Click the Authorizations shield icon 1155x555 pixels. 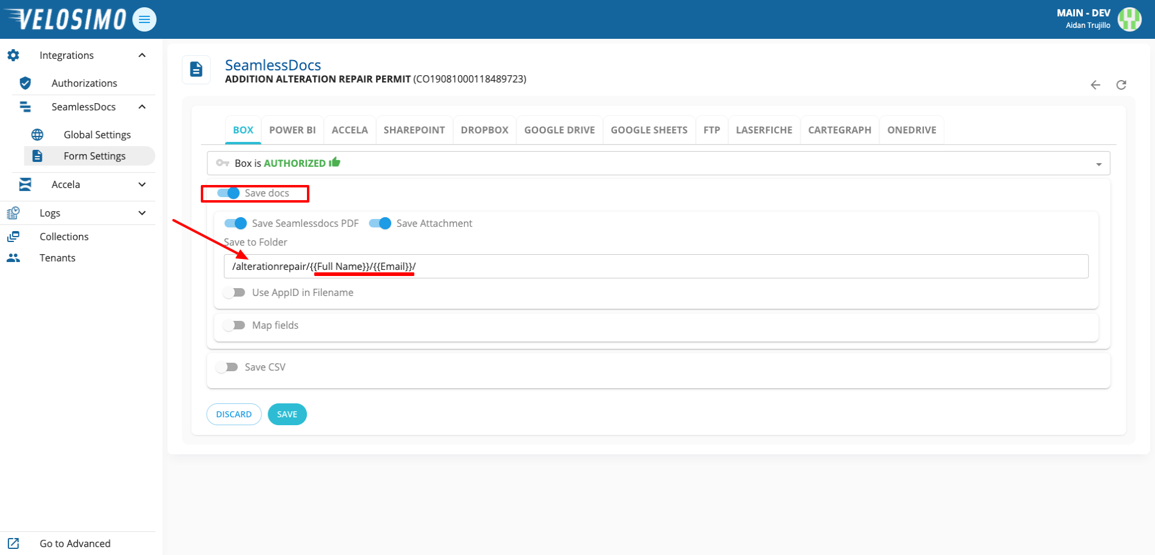point(25,83)
